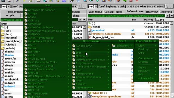Click the Игры folder icon
174x98 pixels.
point(74,81)
